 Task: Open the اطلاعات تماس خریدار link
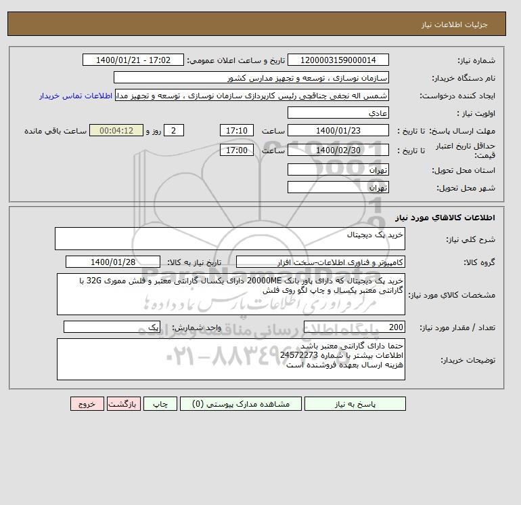(x=76, y=96)
